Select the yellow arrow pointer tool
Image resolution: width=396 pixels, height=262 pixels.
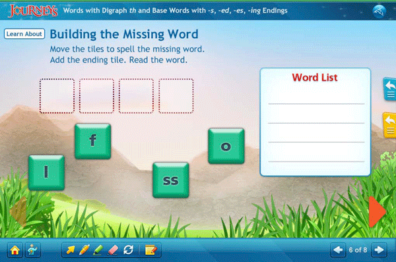(70, 250)
